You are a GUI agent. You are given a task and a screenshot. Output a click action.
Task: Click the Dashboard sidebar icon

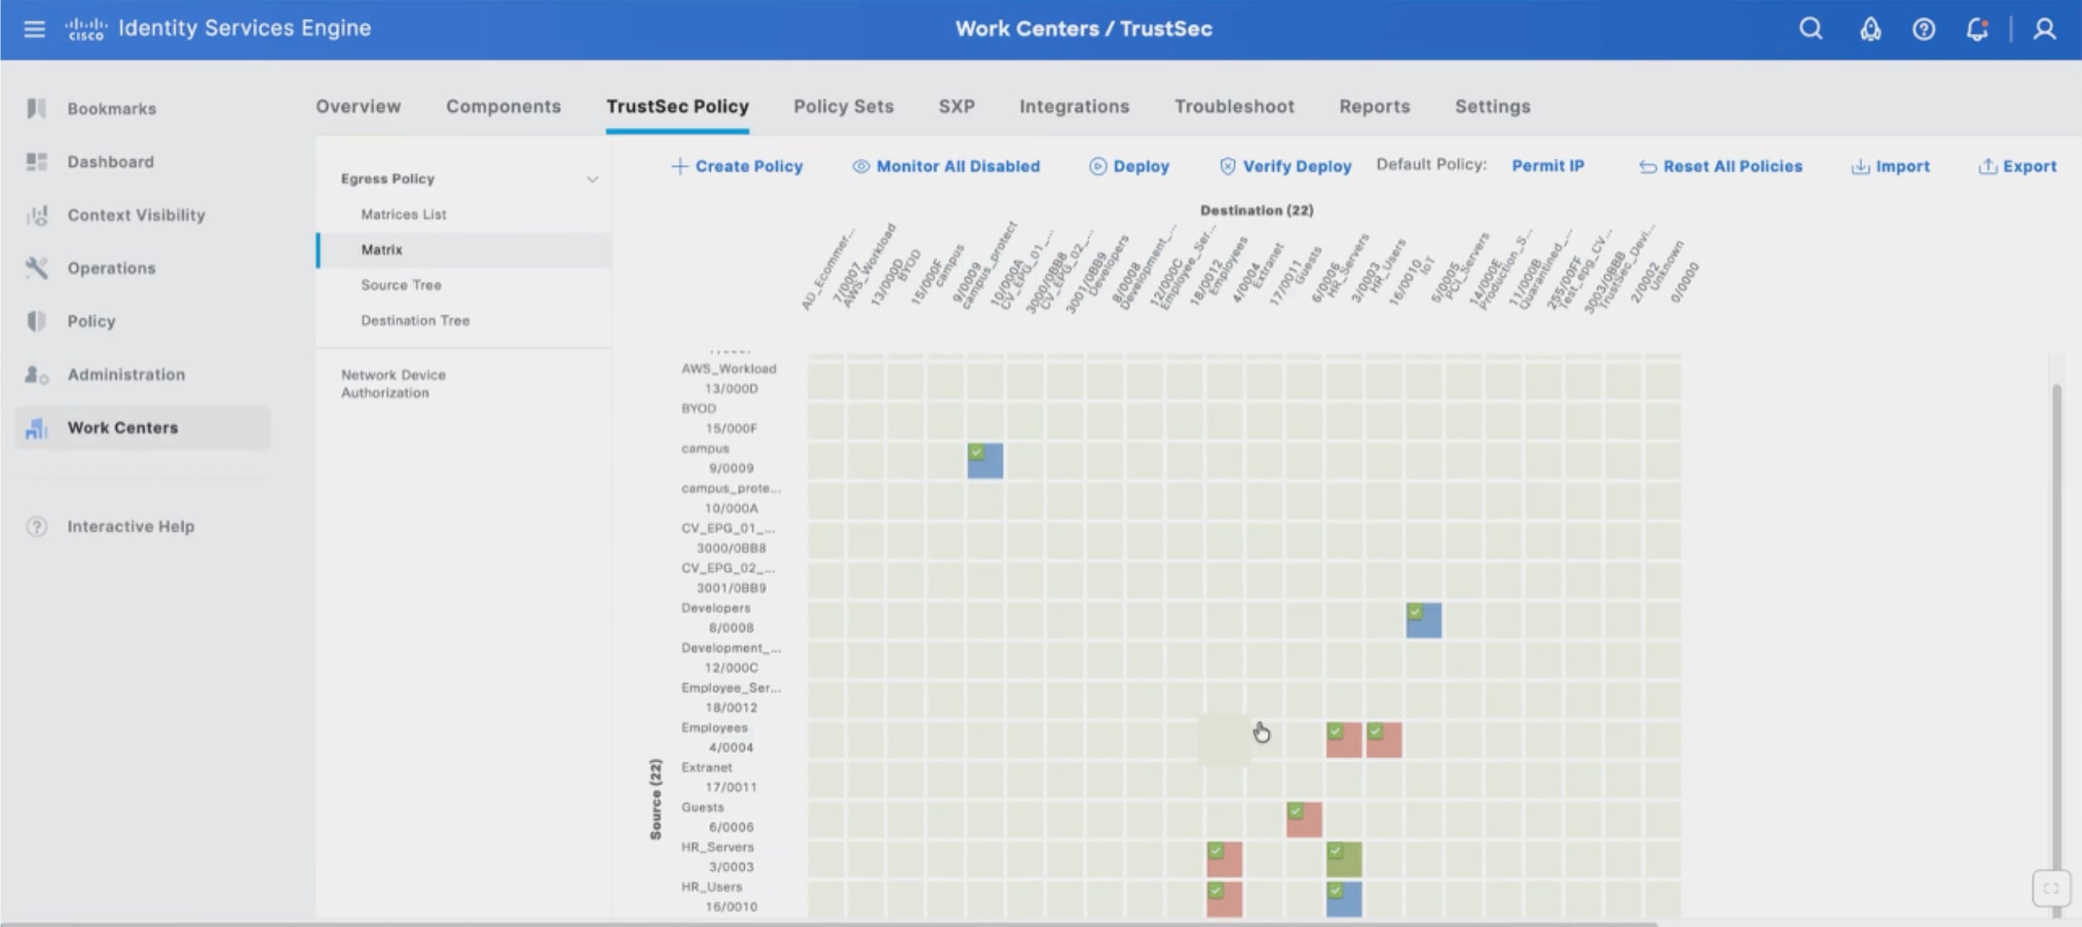[36, 162]
